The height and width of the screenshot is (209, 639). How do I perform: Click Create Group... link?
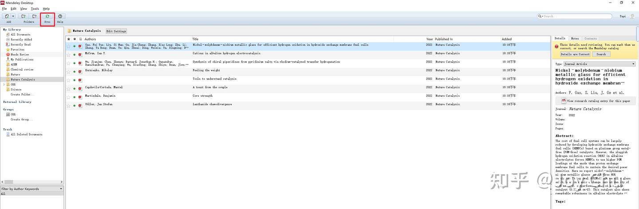pyautogui.click(x=21, y=119)
